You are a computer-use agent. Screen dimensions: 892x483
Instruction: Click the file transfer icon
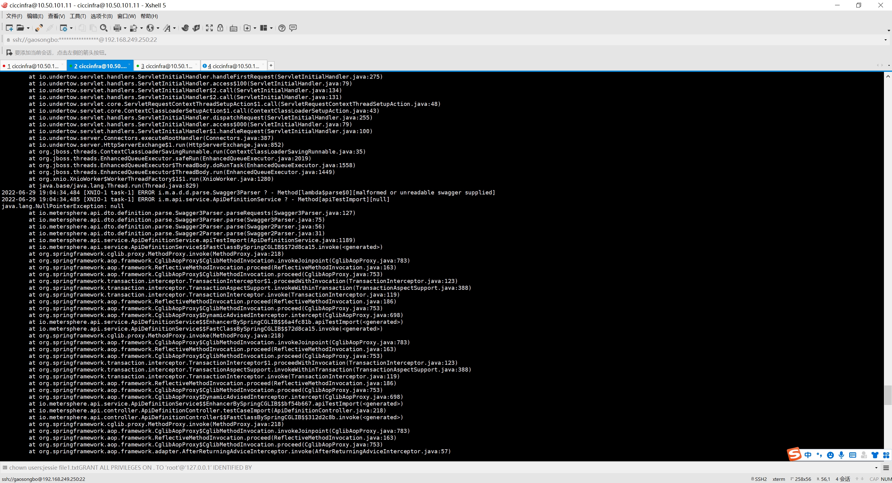tap(134, 28)
